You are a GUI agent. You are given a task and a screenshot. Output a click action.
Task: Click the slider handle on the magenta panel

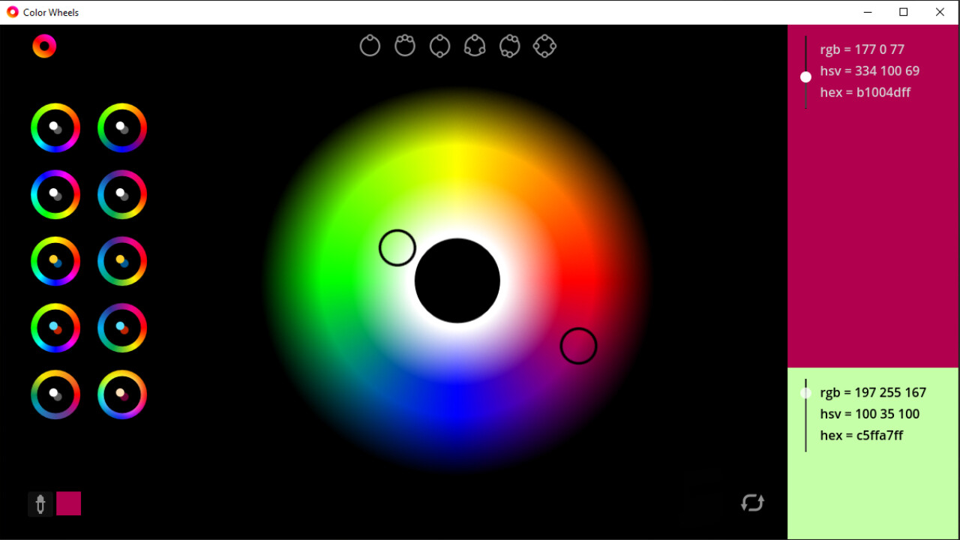805,76
